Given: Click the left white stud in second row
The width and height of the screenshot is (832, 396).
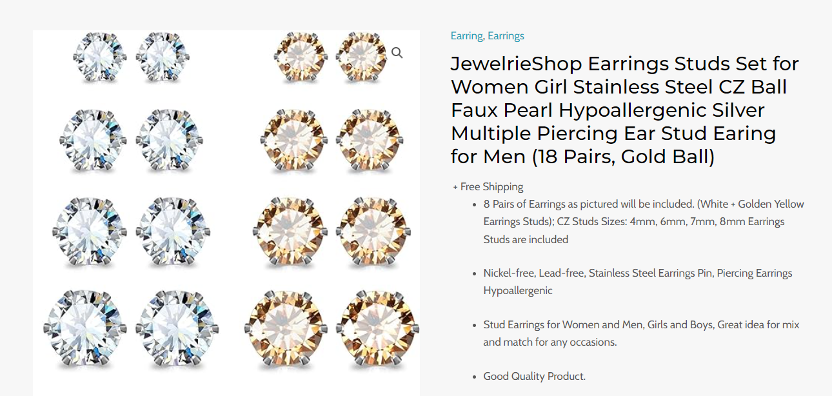Looking at the screenshot, I should [94, 140].
